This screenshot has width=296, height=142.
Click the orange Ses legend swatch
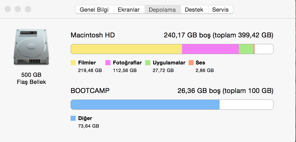pos(191,63)
